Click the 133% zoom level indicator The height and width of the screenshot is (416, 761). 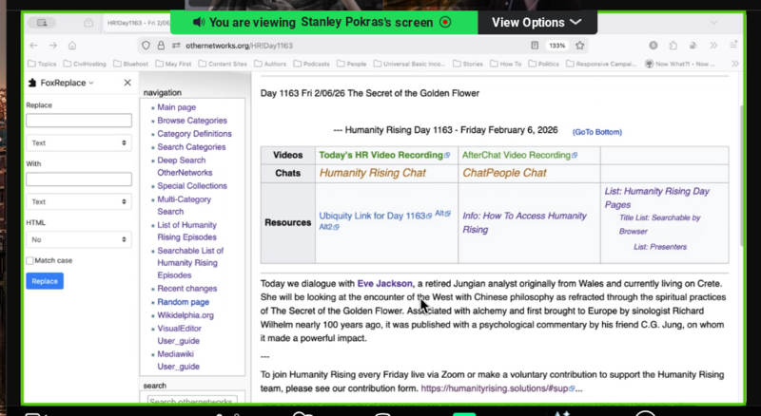click(x=556, y=46)
